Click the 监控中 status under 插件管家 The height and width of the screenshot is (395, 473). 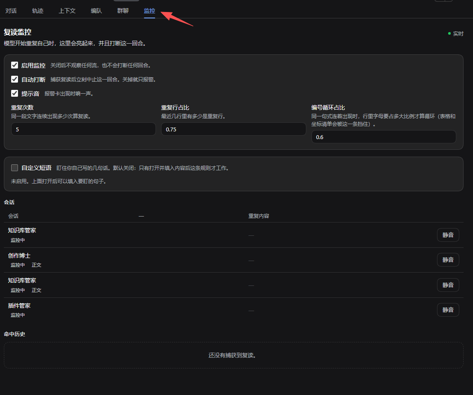click(x=18, y=315)
